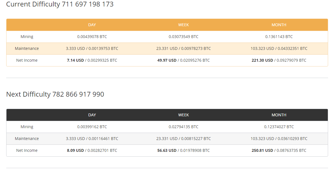336x178 pixels.
Task: Click the 49.97 USD weekly net income
Action: (x=167, y=60)
